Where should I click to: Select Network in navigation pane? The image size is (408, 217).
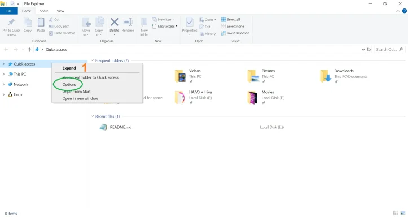click(18, 84)
